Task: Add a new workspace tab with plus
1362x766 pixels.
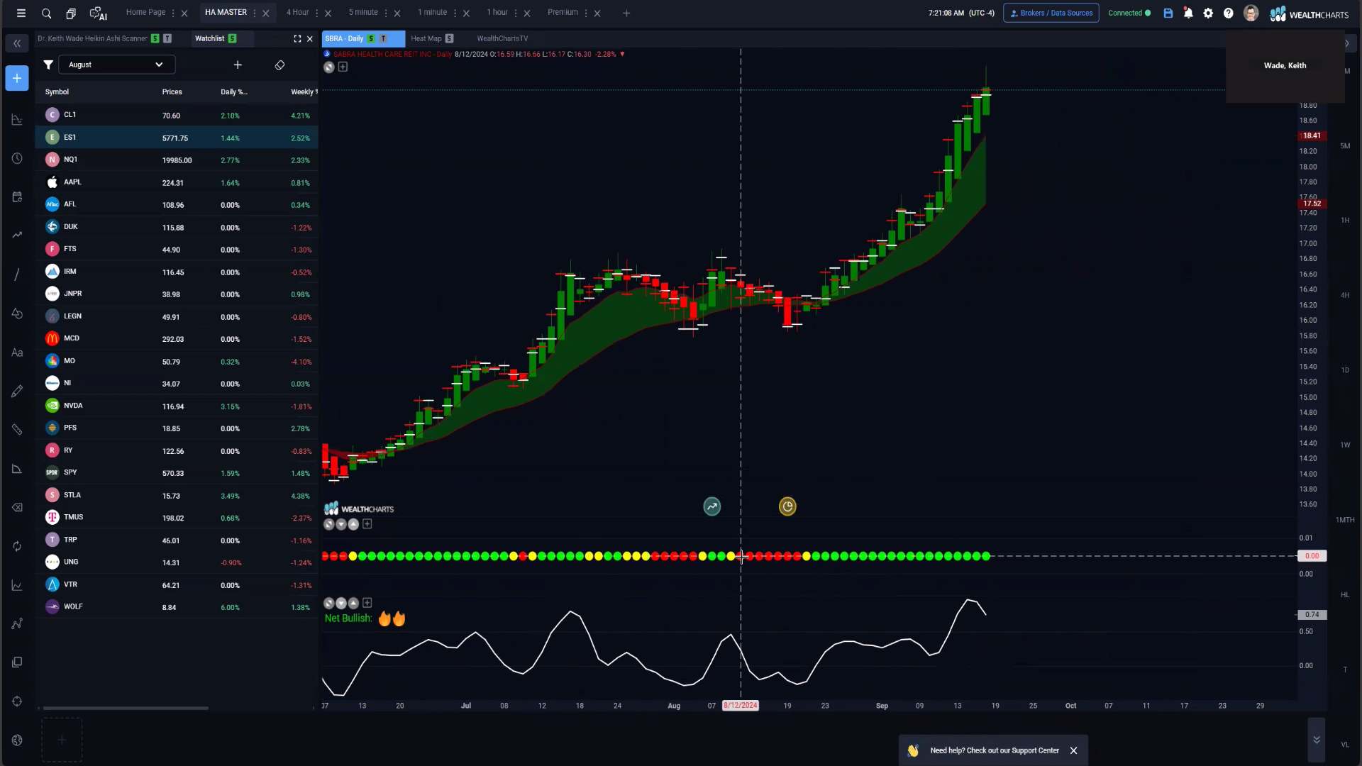Action: point(626,13)
